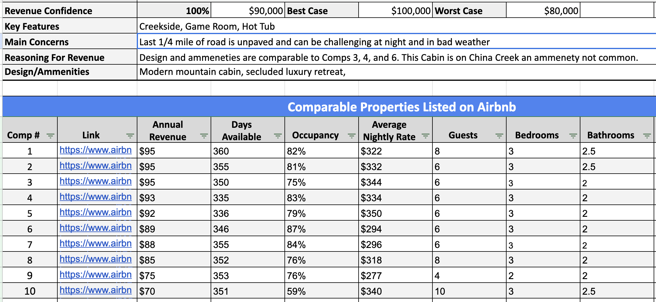Image resolution: width=656 pixels, height=302 pixels.
Task: Follow Comp 5's property link
Action: click(x=95, y=212)
